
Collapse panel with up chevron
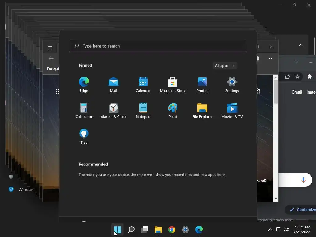coord(301,45)
